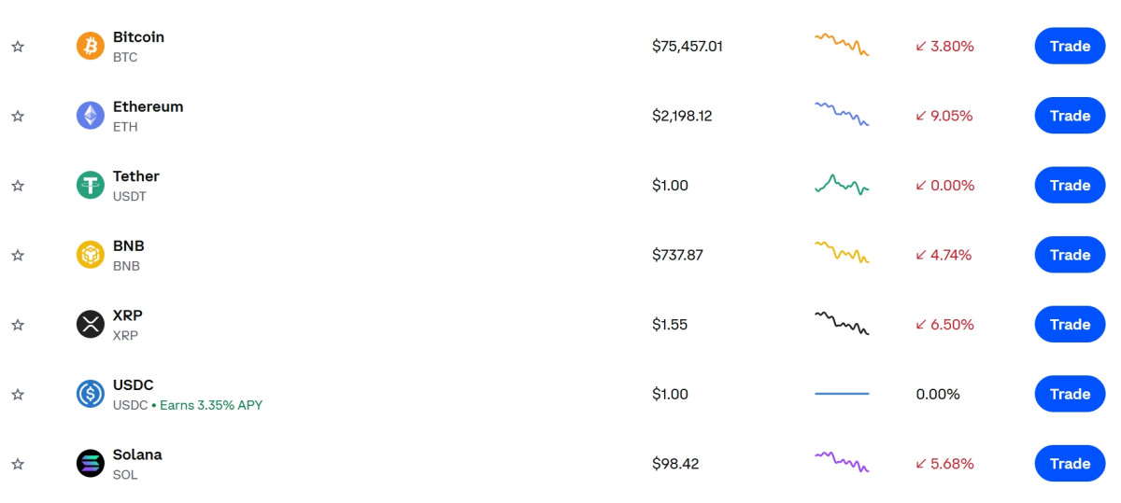Click the Ethereum logo icon
Image resolution: width=1121 pixels, height=503 pixels.
pyautogui.click(x=91, y=116)
